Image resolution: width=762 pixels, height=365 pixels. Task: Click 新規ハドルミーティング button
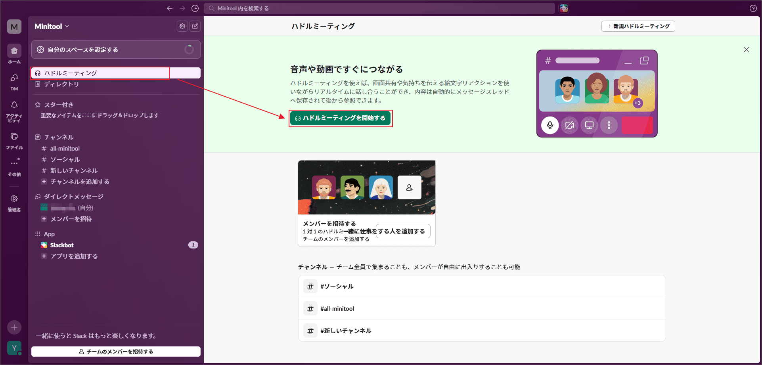638,26
